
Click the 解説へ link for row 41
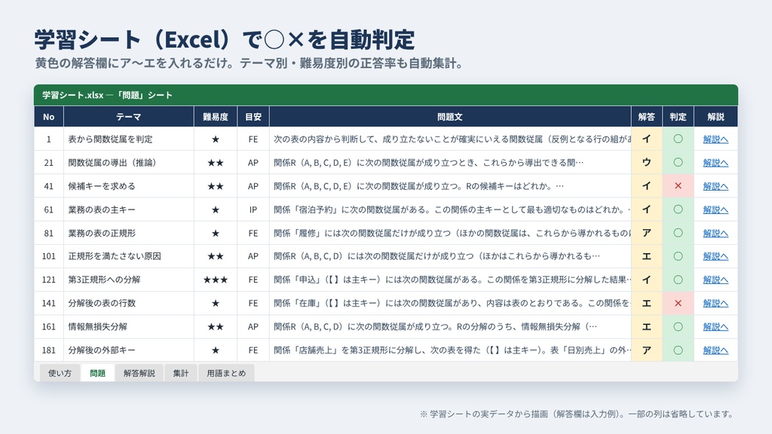tap(715, 186)
